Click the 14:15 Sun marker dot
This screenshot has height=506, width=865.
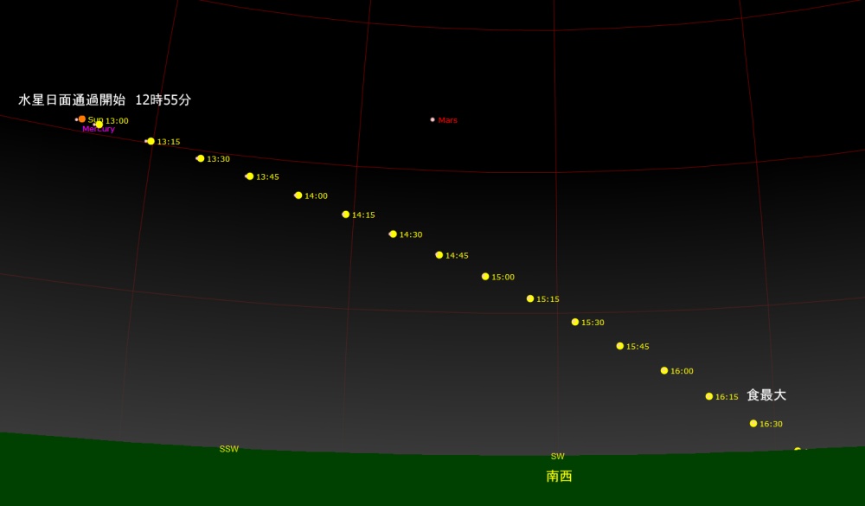point(346,215)
